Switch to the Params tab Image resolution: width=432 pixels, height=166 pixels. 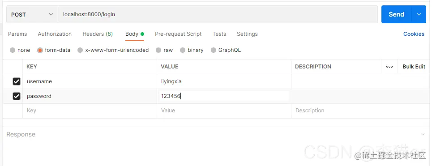click(x=17, y=34)
